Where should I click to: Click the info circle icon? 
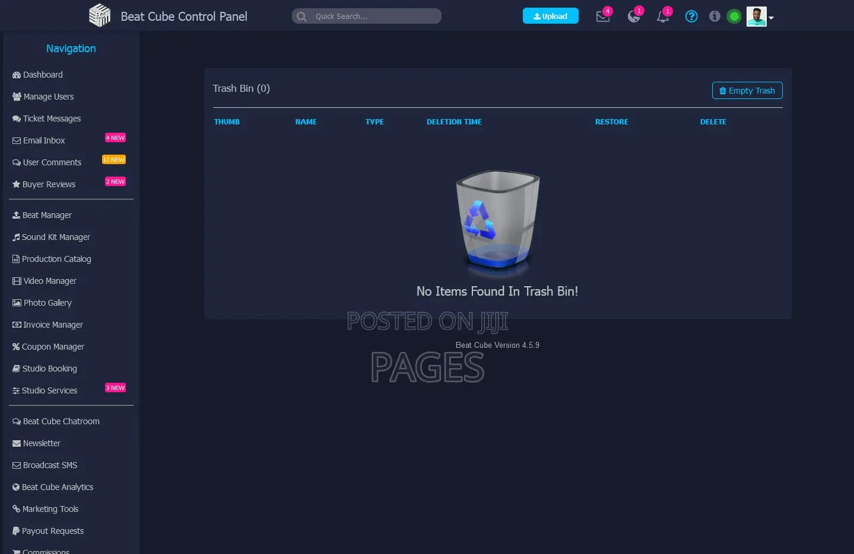715,16
